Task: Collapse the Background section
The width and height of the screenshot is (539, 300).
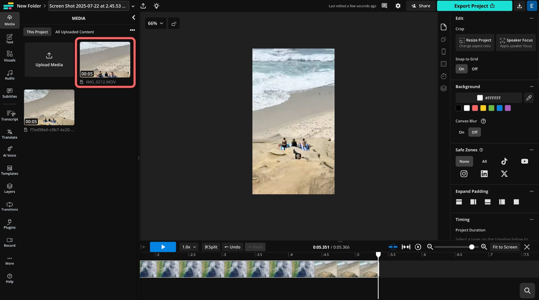Action: [x=532, y=86]
